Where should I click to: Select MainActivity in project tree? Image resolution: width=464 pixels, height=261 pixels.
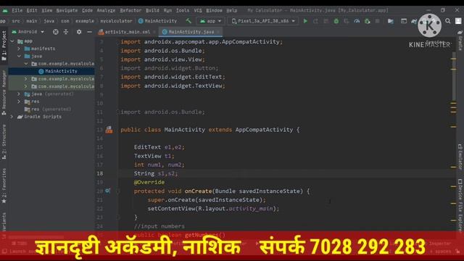tap(51, 71)
